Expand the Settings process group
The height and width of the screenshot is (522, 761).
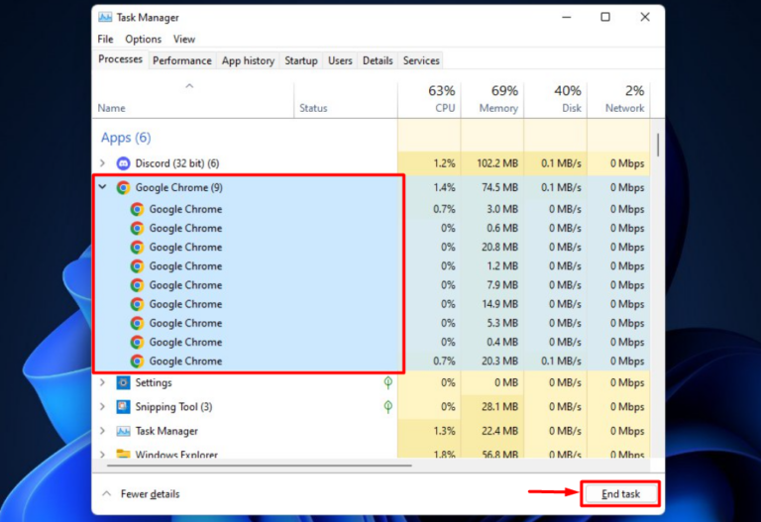(102, 382)
